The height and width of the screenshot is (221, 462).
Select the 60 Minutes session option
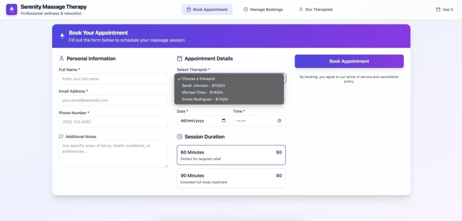click(x=231, y=155)
